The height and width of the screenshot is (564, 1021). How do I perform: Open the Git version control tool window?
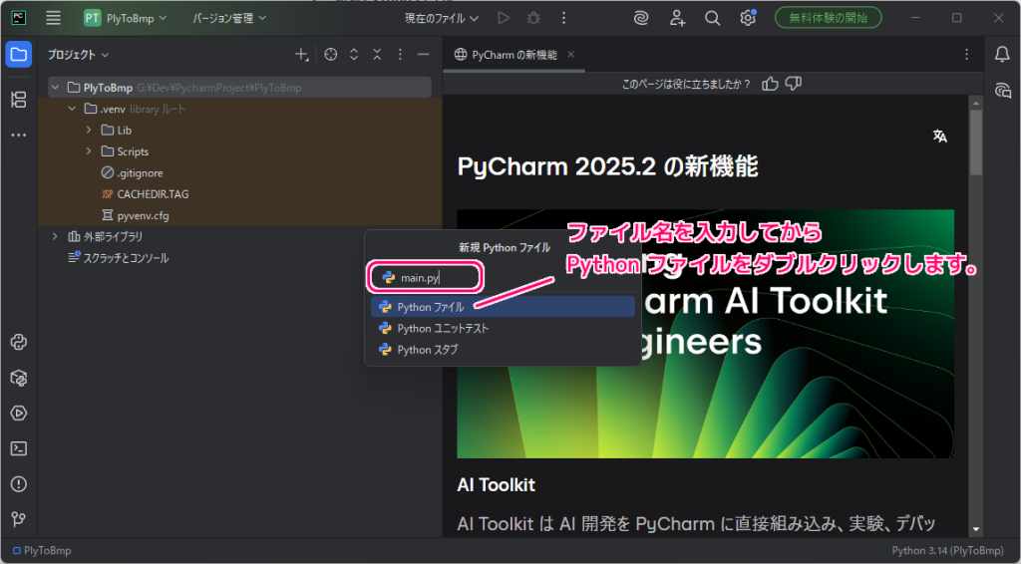click(x=19, y=519)
